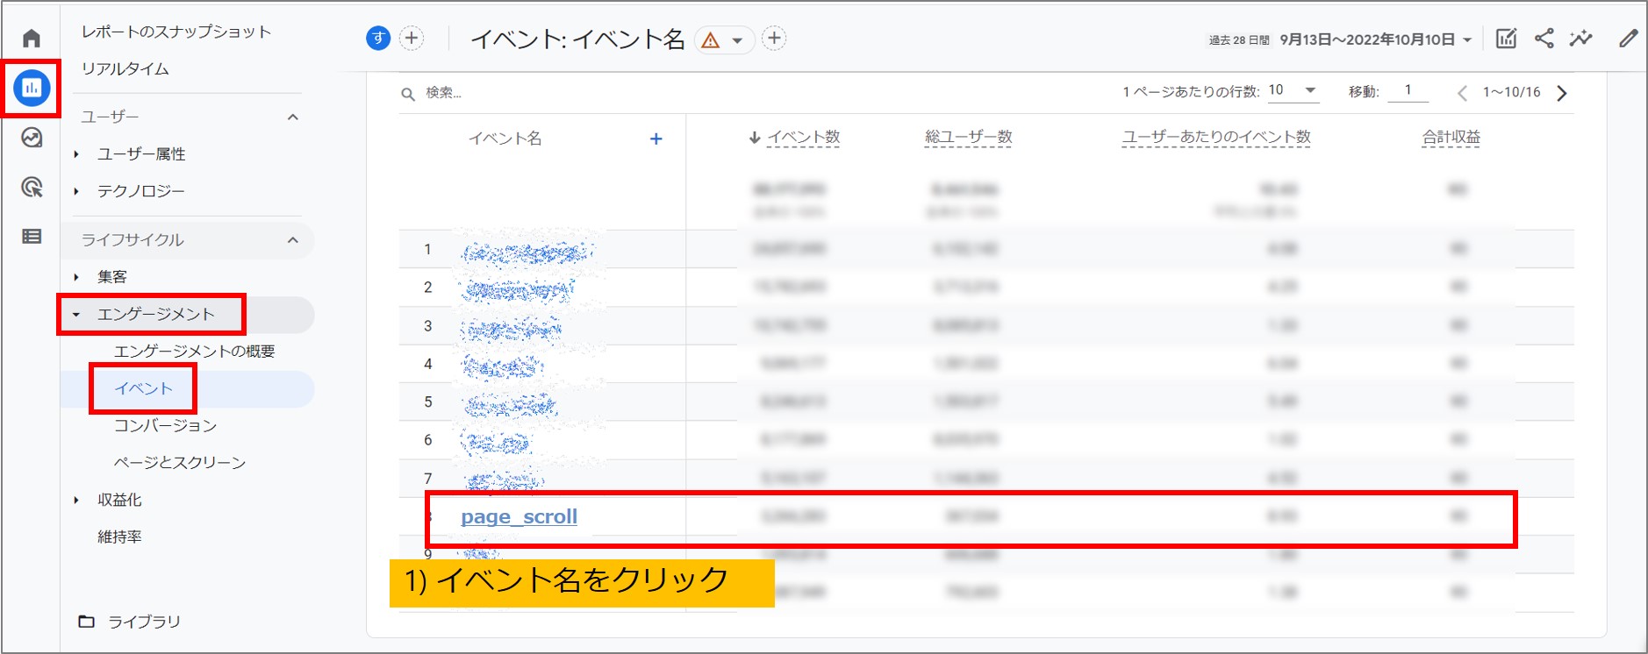Open the date range dropdown
This screenshot has height=654, width=1648.
(1375, 39)
